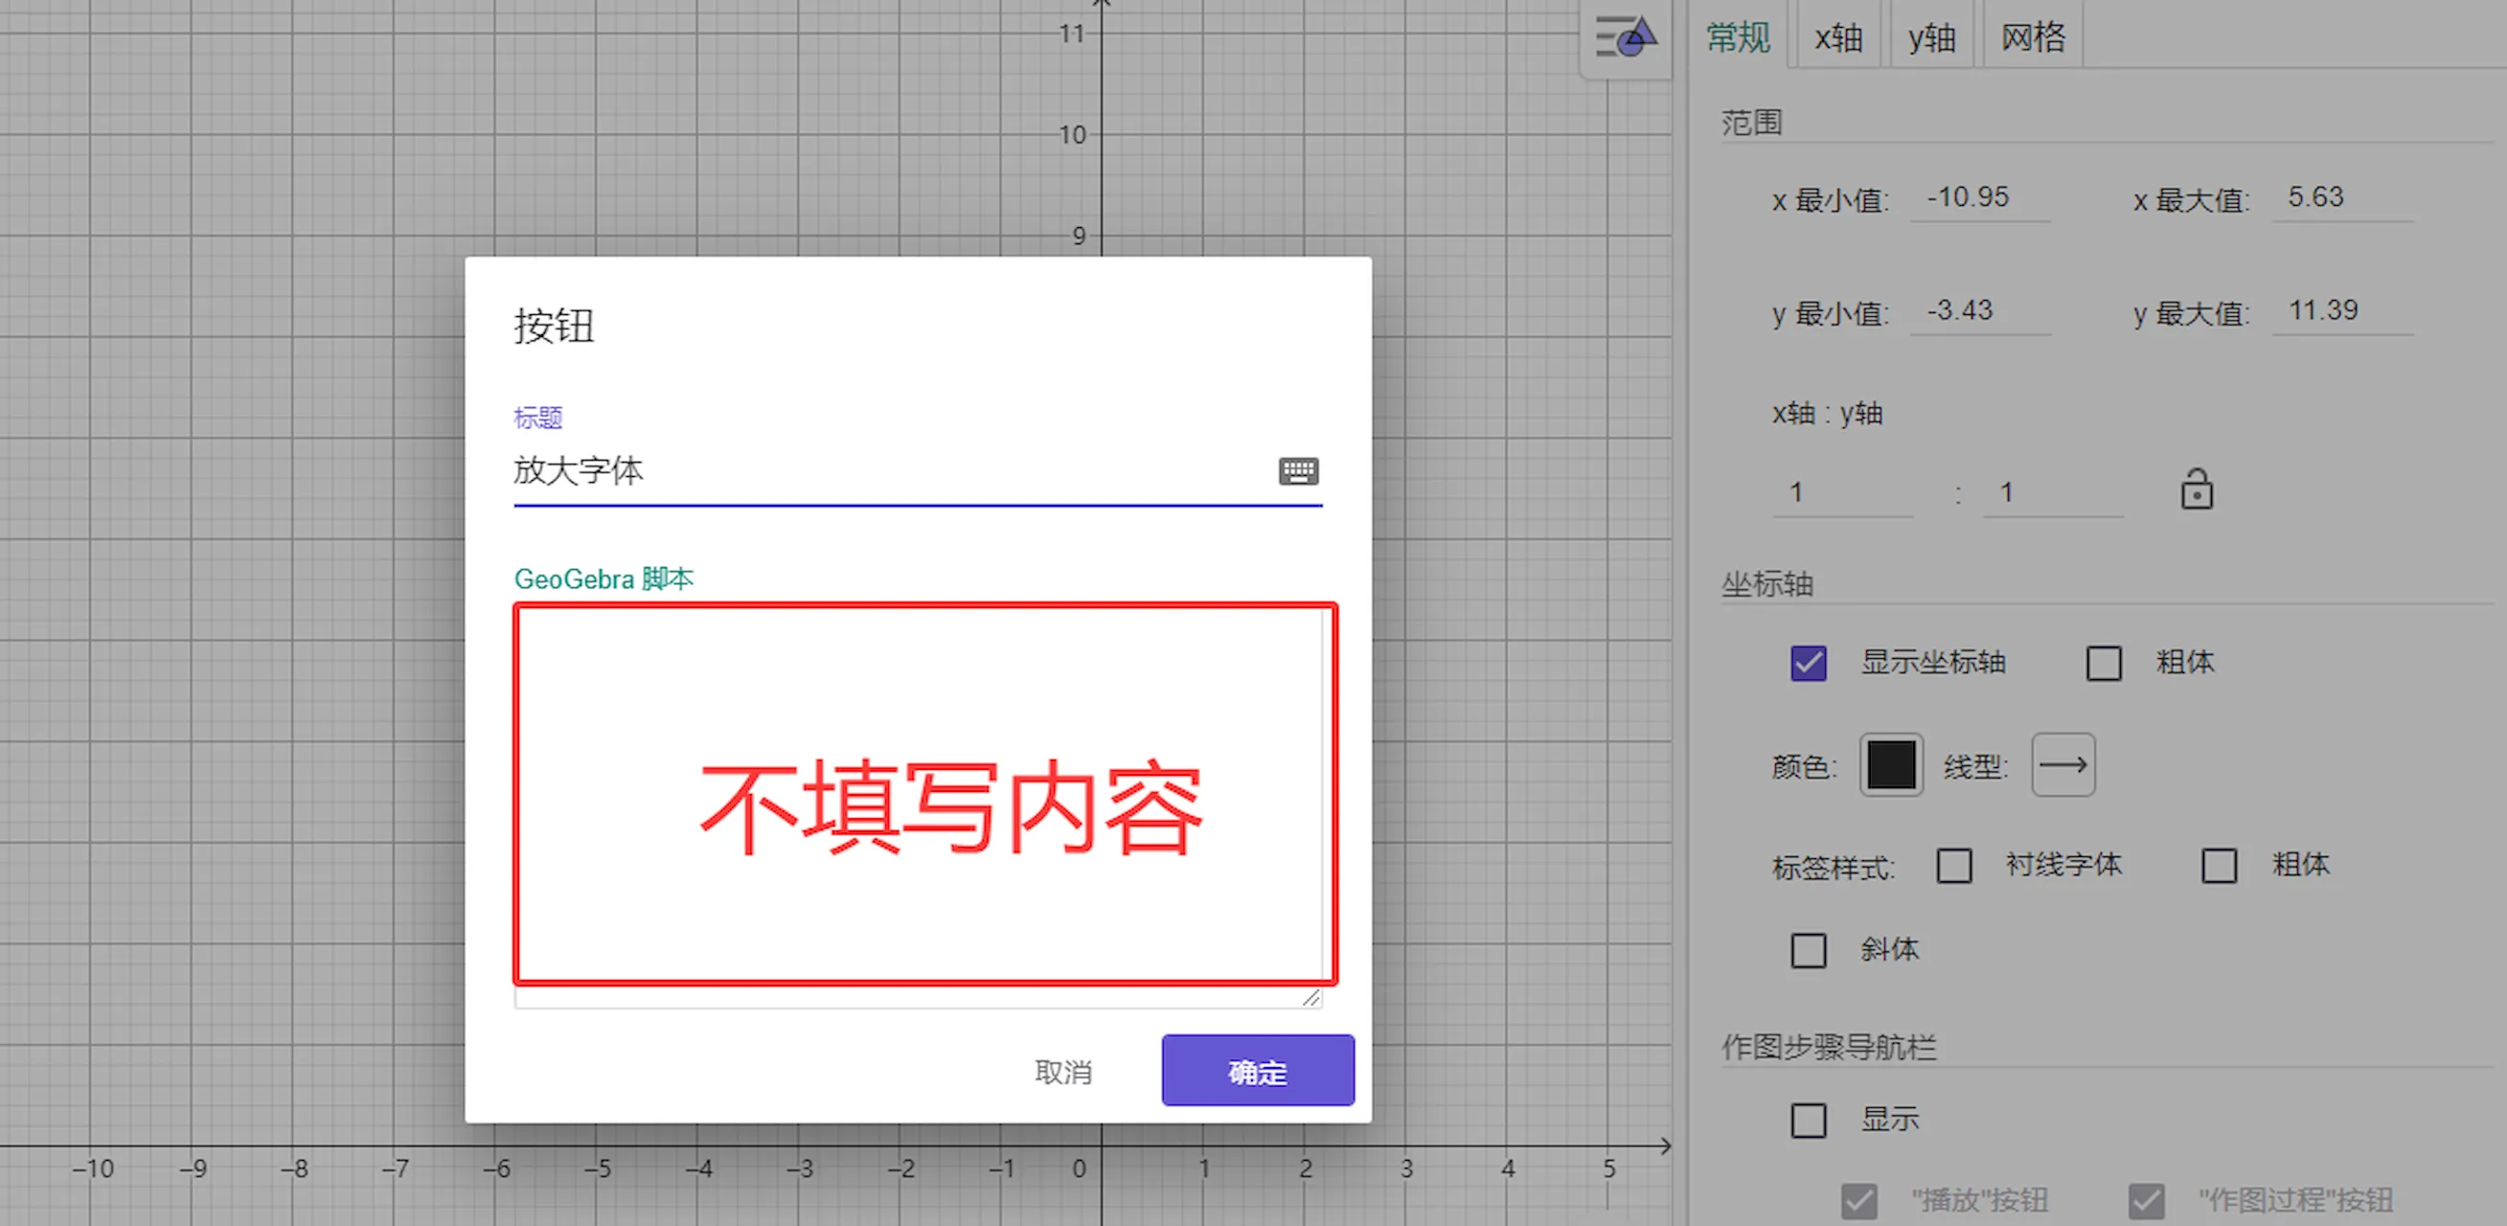Enable 粗体 label style checkbox
Screen dimensions: 2507x1226
[2218, 866]
